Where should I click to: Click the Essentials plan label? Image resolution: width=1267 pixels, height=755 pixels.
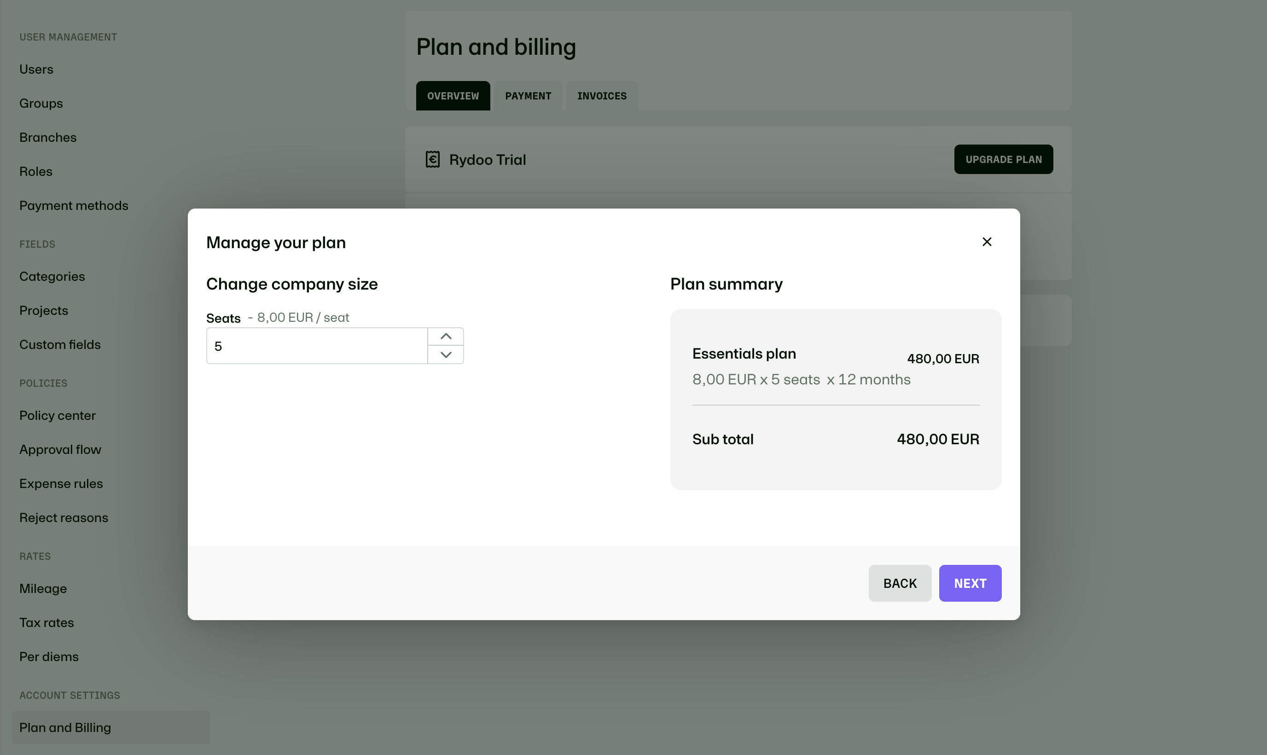pyautogui.click(x=744, y=354)
